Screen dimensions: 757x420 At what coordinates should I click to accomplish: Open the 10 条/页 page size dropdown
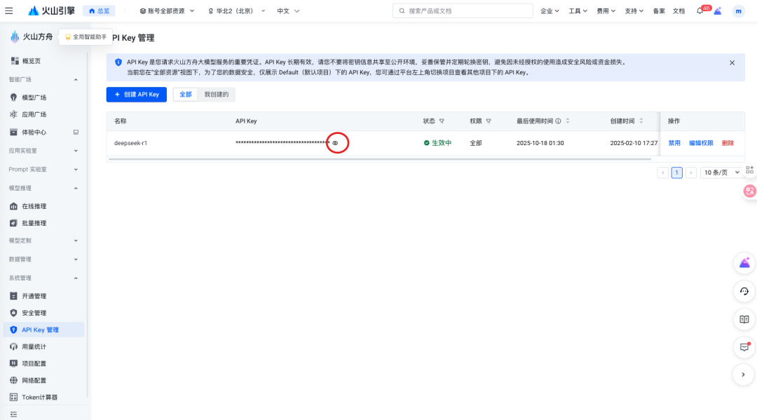722,172
